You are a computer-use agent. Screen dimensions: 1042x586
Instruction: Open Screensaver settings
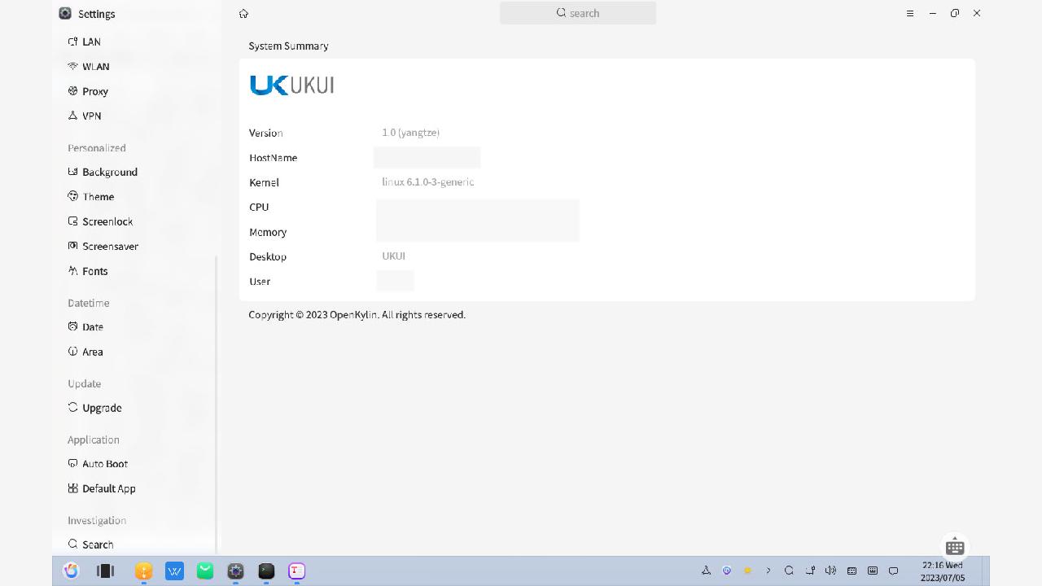[110, 246]
